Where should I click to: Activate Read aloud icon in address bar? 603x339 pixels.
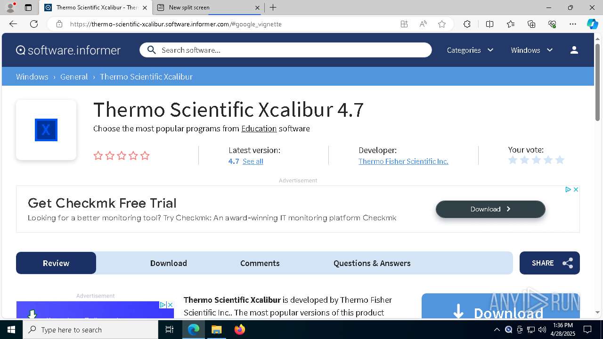pos(423,24)
